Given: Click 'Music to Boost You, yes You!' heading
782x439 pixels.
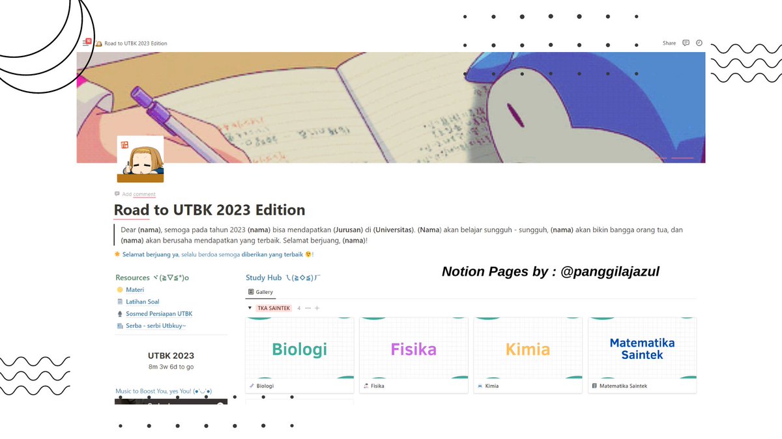Looking at the screenshot, I should pyautogui.click(x=164, y=391).
